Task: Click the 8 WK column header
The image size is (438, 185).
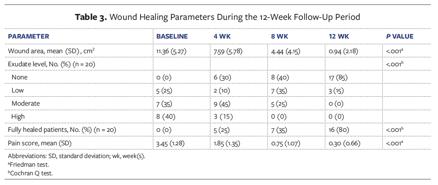Action: click(x=279, y=37)
